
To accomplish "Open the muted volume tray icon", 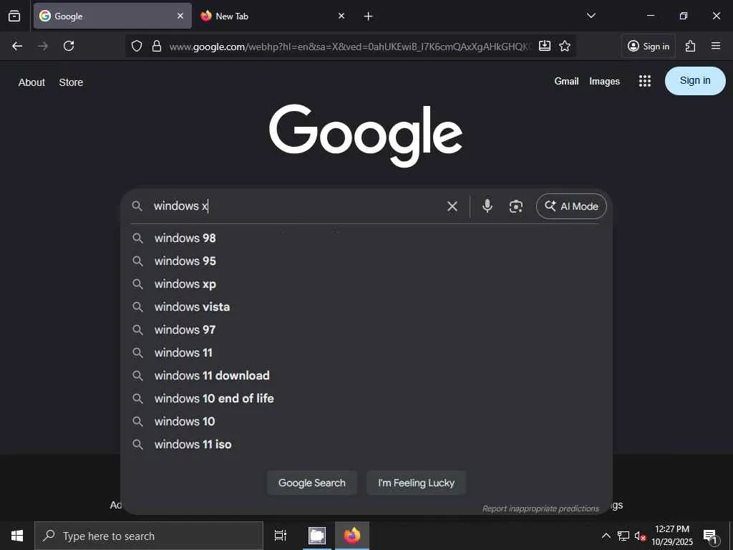I will click(x=640, y=536).
